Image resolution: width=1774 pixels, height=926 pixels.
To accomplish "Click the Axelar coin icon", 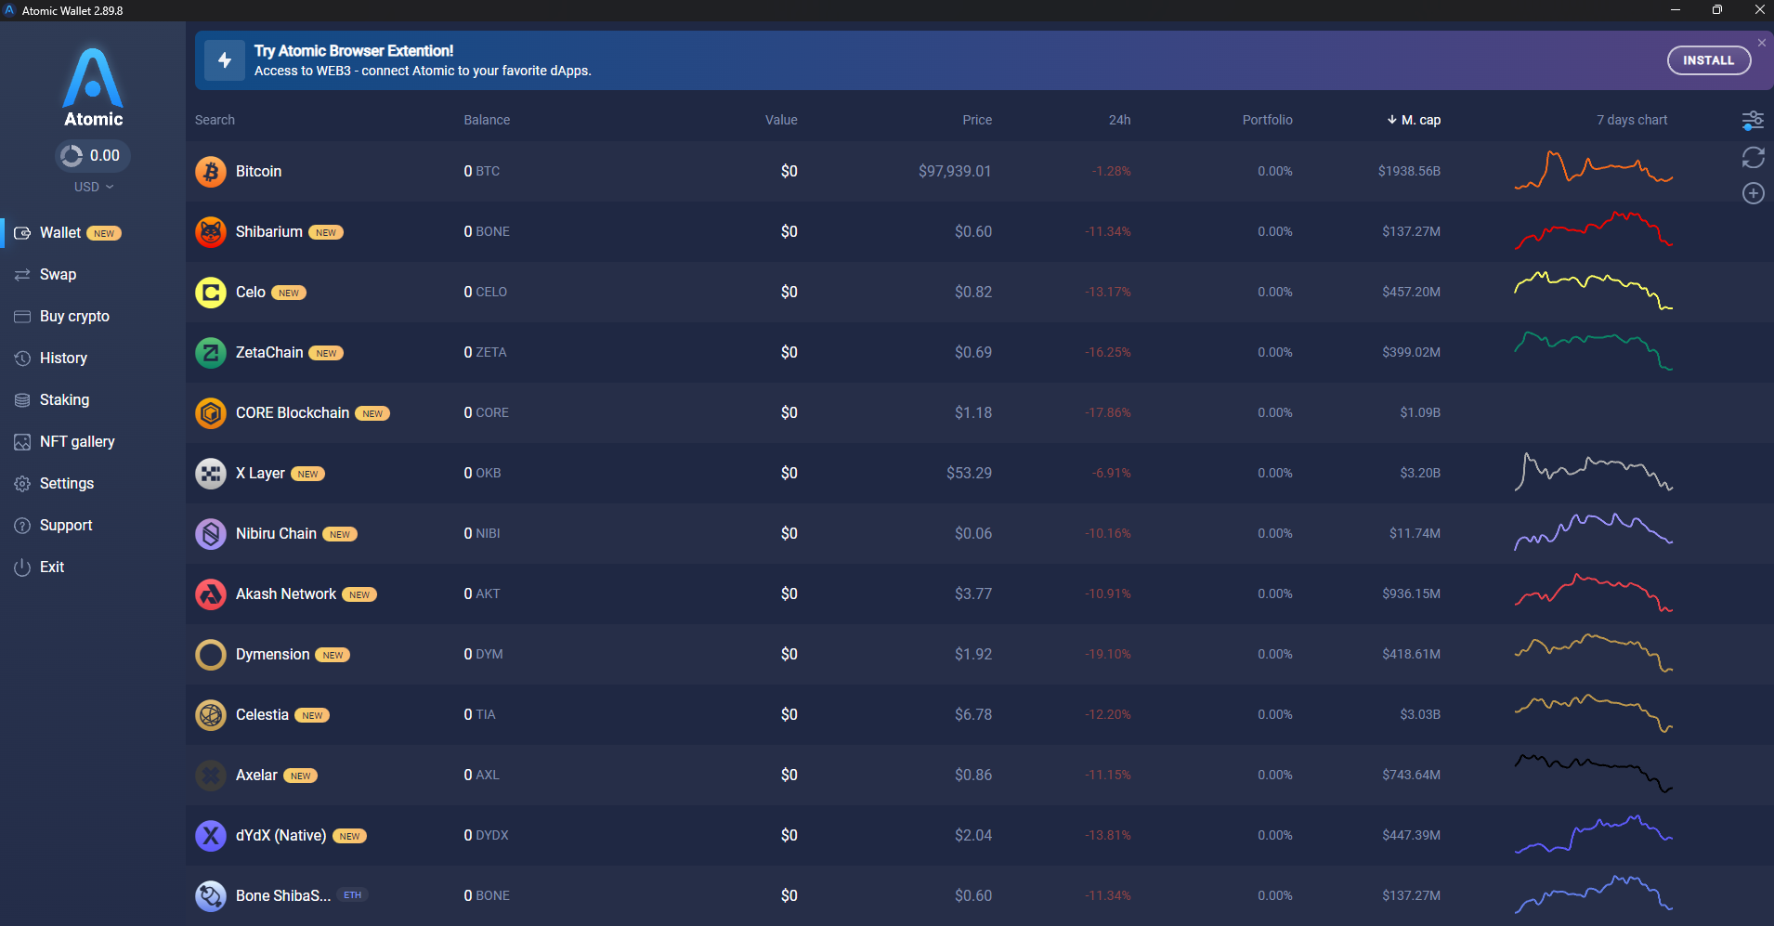I will pyautogui.click(x=211, y=776).
